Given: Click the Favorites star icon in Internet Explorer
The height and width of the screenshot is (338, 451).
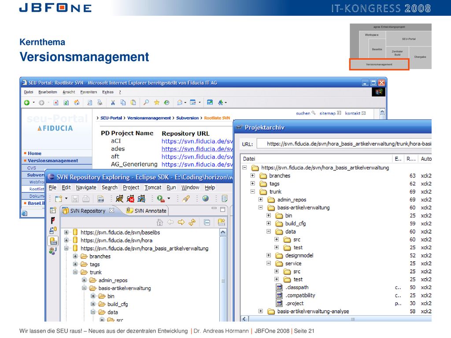Looking at the screenshot, I should click(156, 103).
